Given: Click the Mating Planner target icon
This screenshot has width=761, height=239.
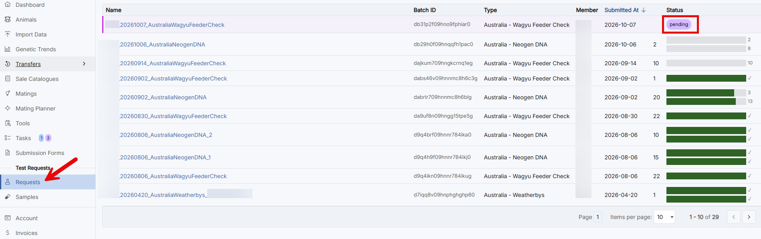Looking at the screenshot, I should click(8, 108).
